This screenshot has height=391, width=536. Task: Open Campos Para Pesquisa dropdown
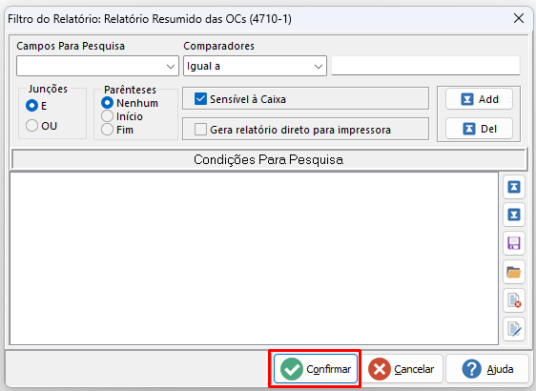point(97,66)
